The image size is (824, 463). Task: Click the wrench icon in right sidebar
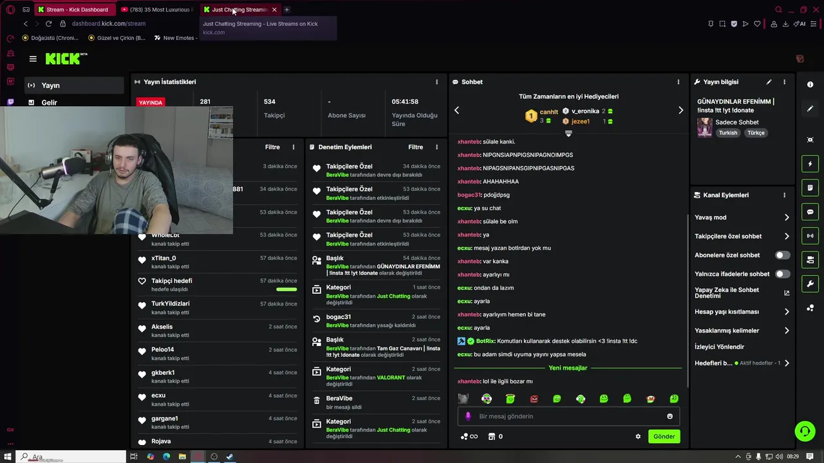(810, 284)
